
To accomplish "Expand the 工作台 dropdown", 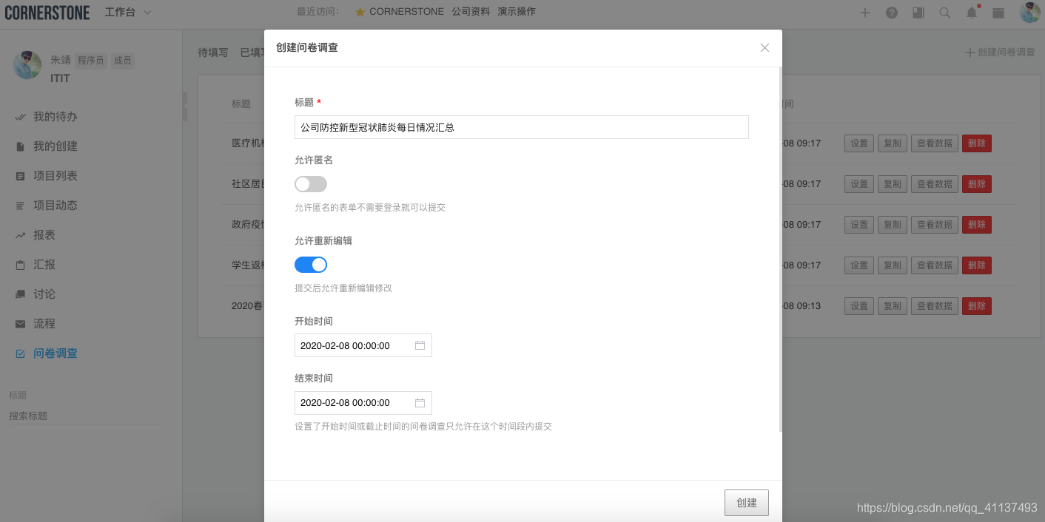I will [128, 13].
